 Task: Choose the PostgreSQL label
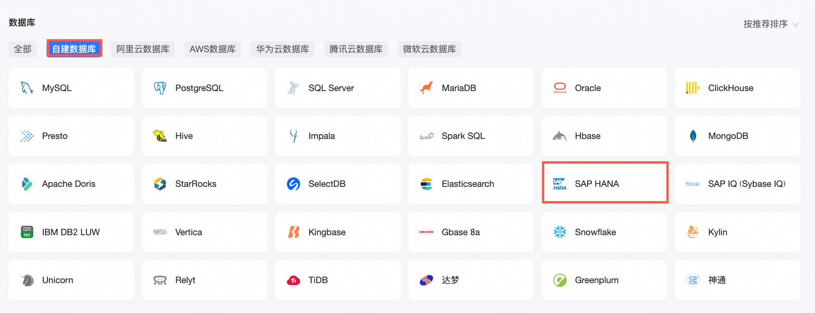(x=199, y=88)
